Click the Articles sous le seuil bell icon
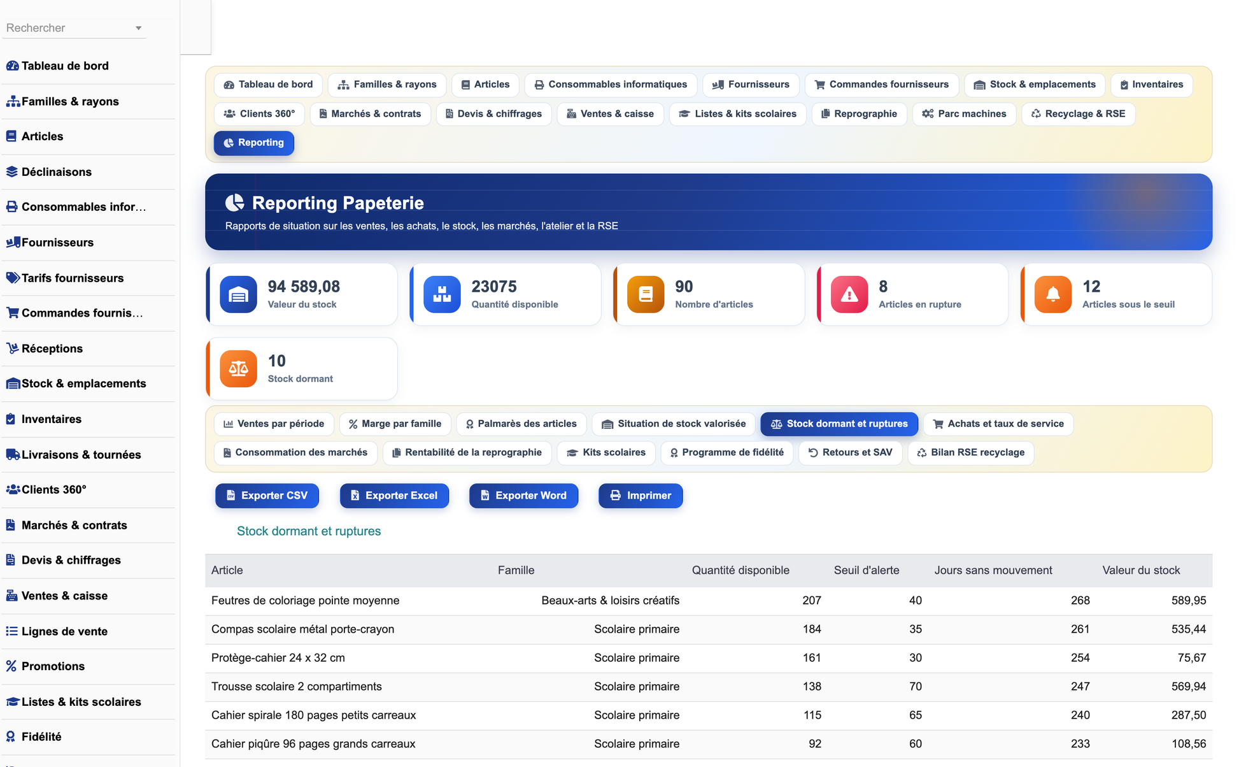 [x=1053, y=294]
